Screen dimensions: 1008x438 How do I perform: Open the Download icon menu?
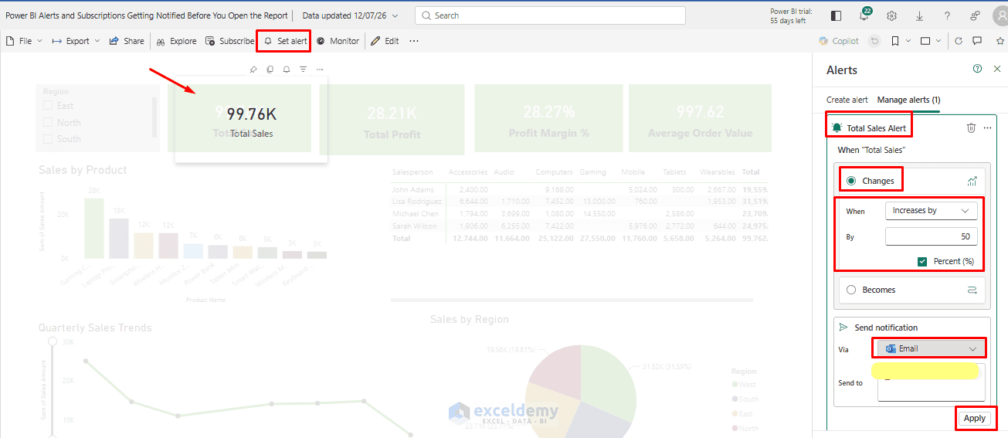pyautogui.click(x=919, y=15)
